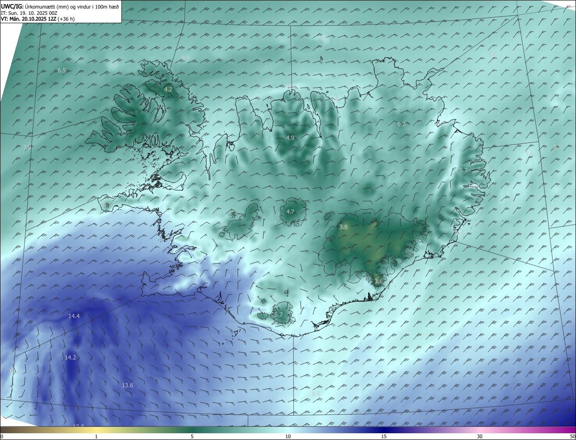Click the 6.5 value label over the northwest sea
The height and width of the screenshot is (440, 576).
tap(62, 71)
